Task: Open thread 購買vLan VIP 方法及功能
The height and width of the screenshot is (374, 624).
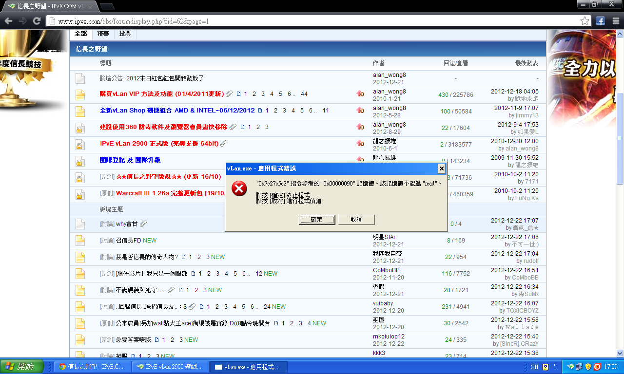Action: (x=162, y=94)
